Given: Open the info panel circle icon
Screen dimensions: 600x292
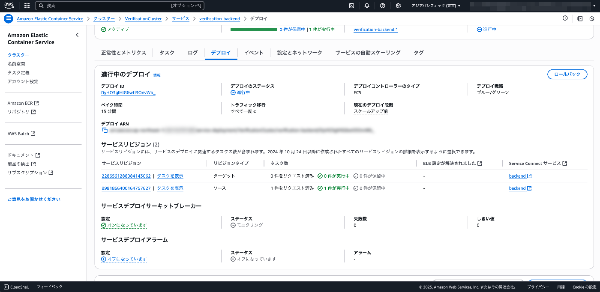Looking at the screenshot, I should pyautogui.click(x=565, y=18).
